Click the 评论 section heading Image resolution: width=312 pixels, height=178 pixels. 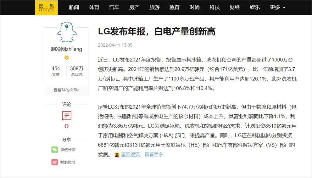[x=66, y=104]
